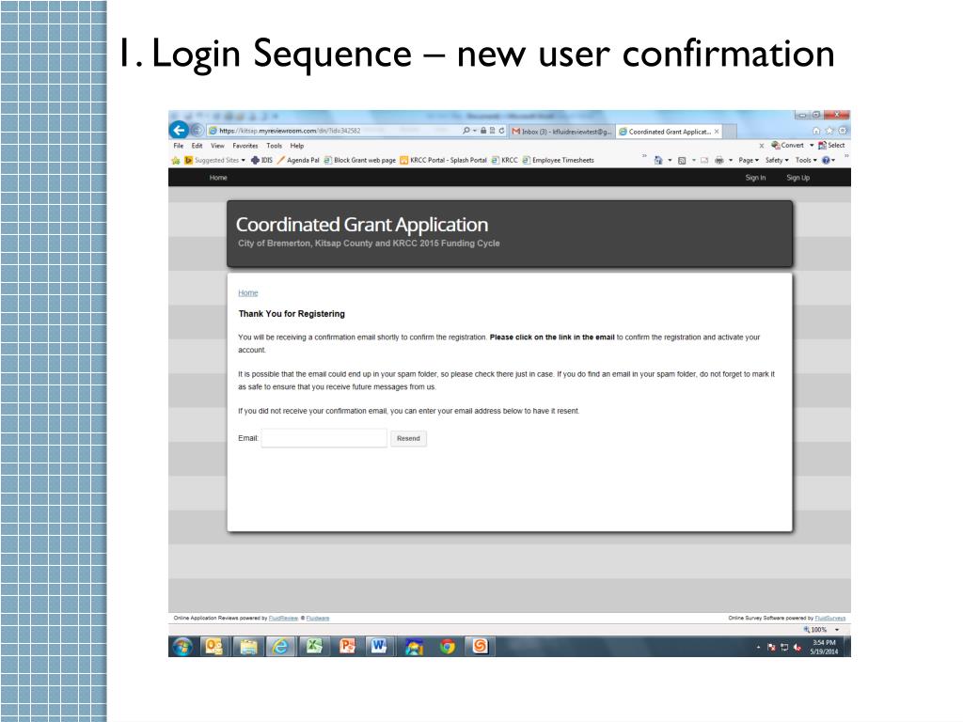Click the Resend button
Image resolution: width=963 pixels, height=722 pixels.
pyautogui.click(x=408, y=438)
